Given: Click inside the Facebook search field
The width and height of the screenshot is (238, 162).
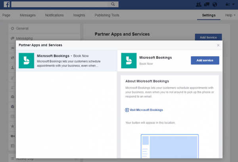Looking at the screenshot, I should (59, 4).
